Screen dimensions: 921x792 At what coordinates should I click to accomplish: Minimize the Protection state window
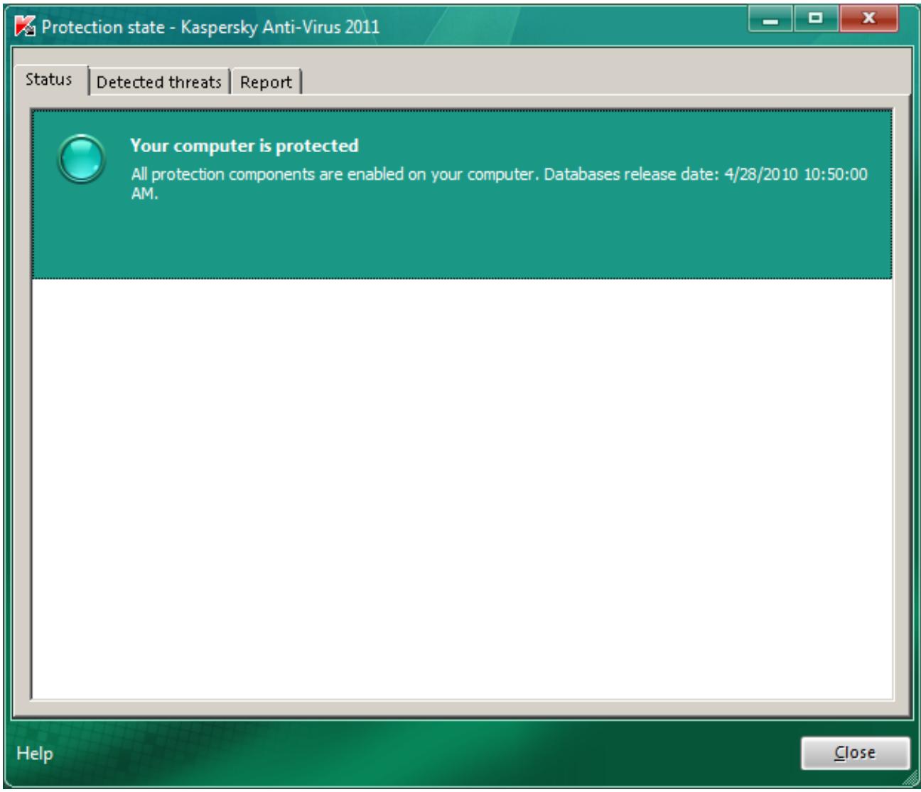770,18
